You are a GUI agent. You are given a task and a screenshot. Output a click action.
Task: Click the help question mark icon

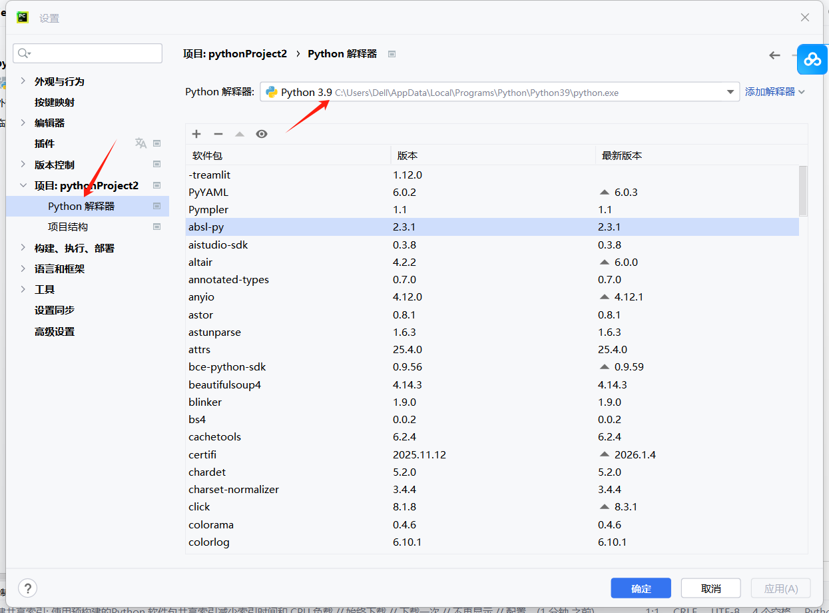coord(27,588)
